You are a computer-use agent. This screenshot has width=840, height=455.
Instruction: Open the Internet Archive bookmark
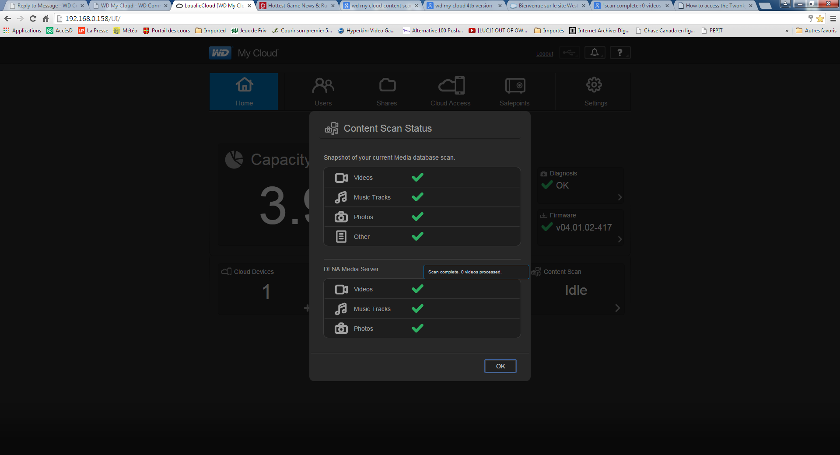(x=599, y=31)
